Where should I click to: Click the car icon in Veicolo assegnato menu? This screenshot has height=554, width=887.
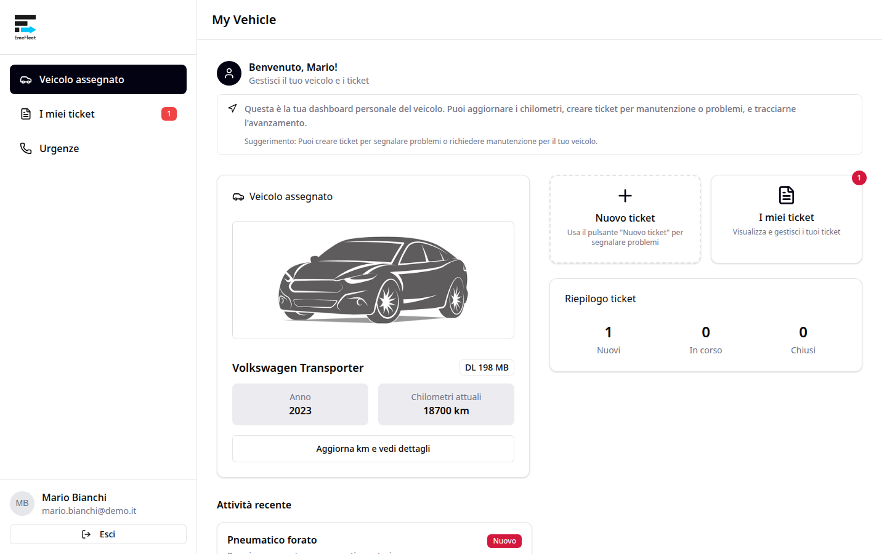coord(26,79)
